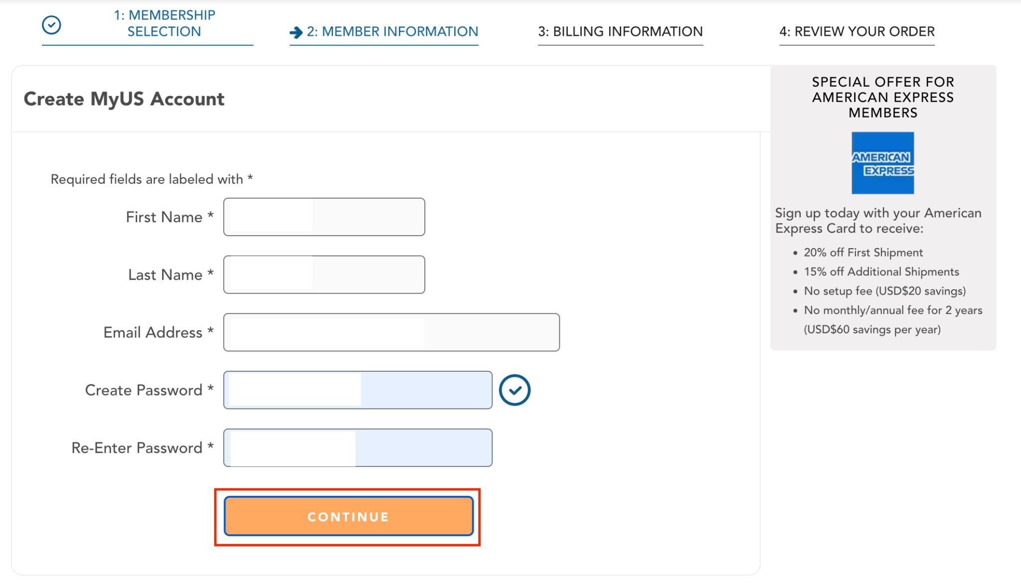Focus the Re-Enter Password field
Image resolution: width=1021 pixels, height=583 pixels.
coord(357,448)
